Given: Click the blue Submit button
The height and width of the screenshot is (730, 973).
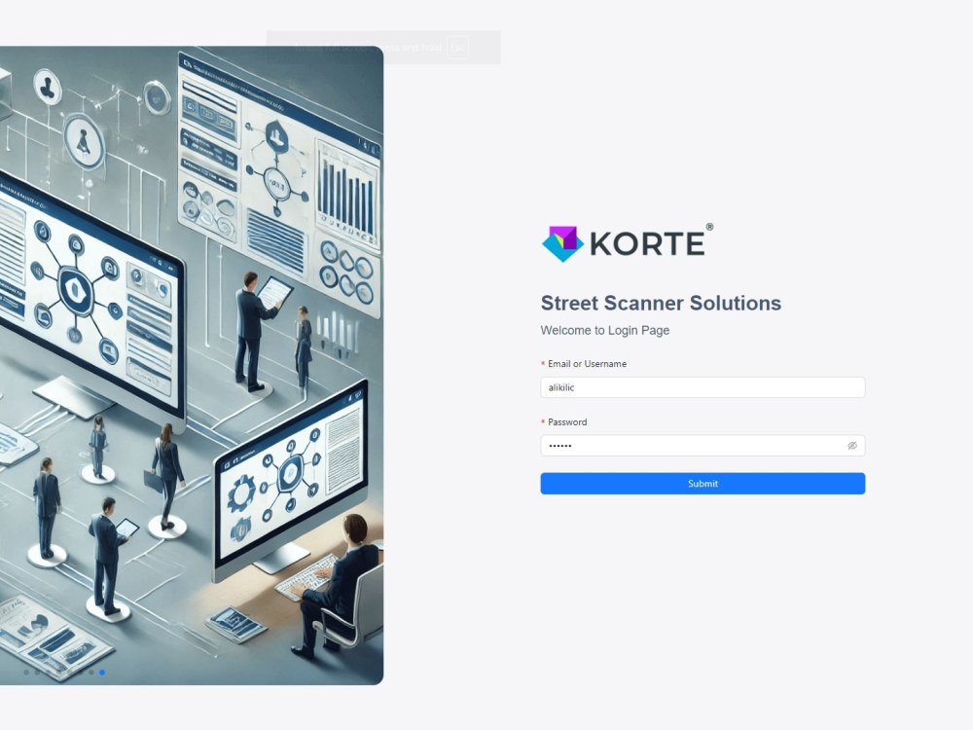Looking at the screenshot, I should (x=703, y=484).
